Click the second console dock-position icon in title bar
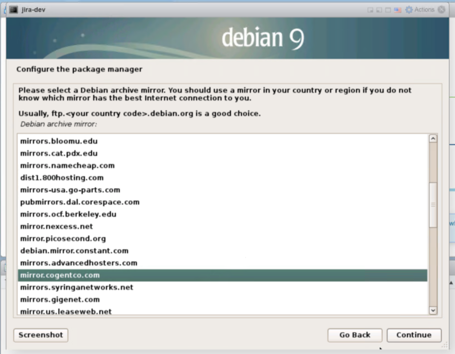 [379, 10]
